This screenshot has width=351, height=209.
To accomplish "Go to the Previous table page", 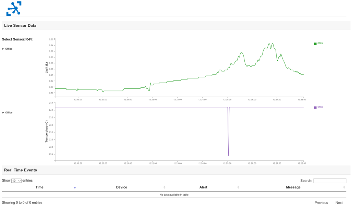I will click(321, 203).
